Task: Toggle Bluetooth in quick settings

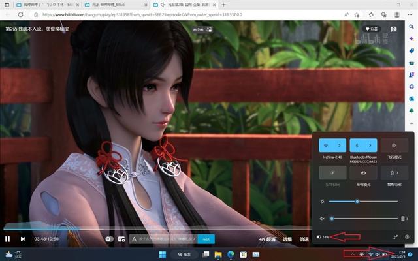Action: pos(357,145)
